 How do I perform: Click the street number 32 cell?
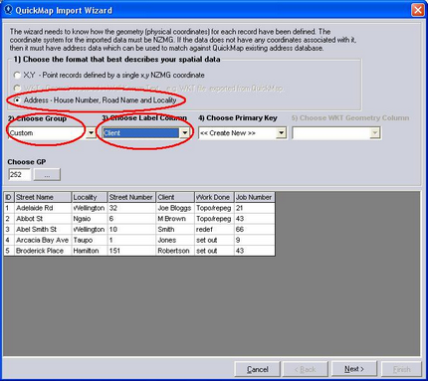click(x=131, y=208)
